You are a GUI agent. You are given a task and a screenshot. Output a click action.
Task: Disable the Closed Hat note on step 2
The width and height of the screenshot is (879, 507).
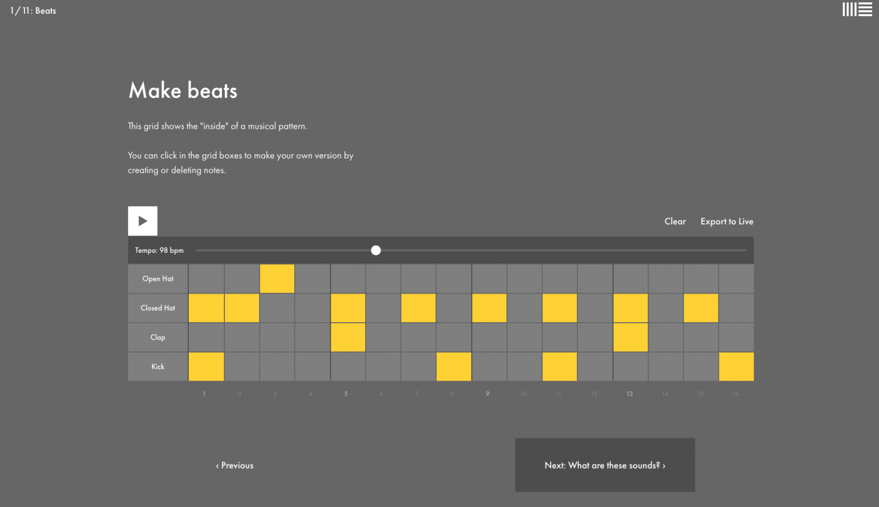[x=241, y=308]
